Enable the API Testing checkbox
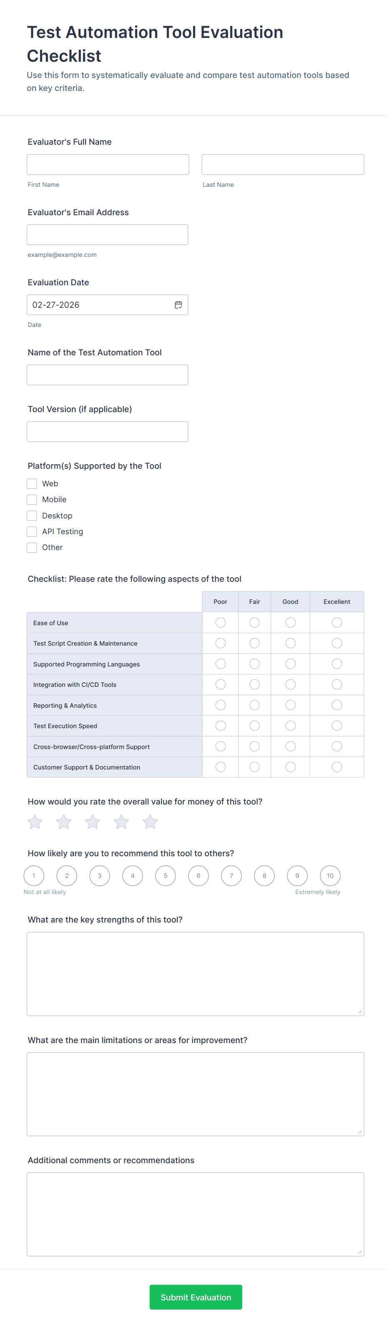Viewport: 387px width, 1330px height. [32, 532]
